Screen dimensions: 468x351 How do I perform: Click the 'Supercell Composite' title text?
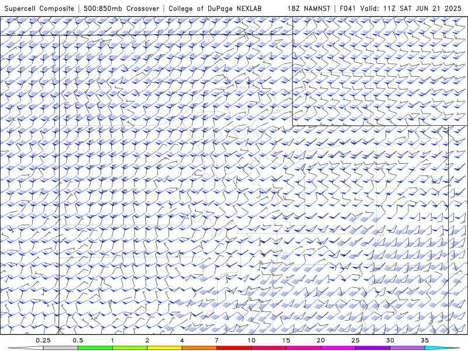(39, 8)
